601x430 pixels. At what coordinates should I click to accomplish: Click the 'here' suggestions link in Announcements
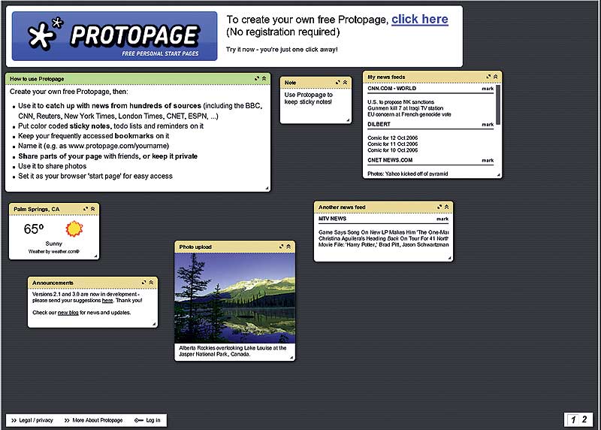click(107, 301)
